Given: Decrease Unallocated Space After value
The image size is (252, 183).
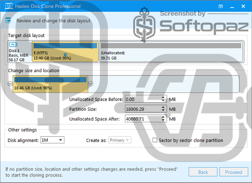Looking at the screenshot, I should coord(163,120).
